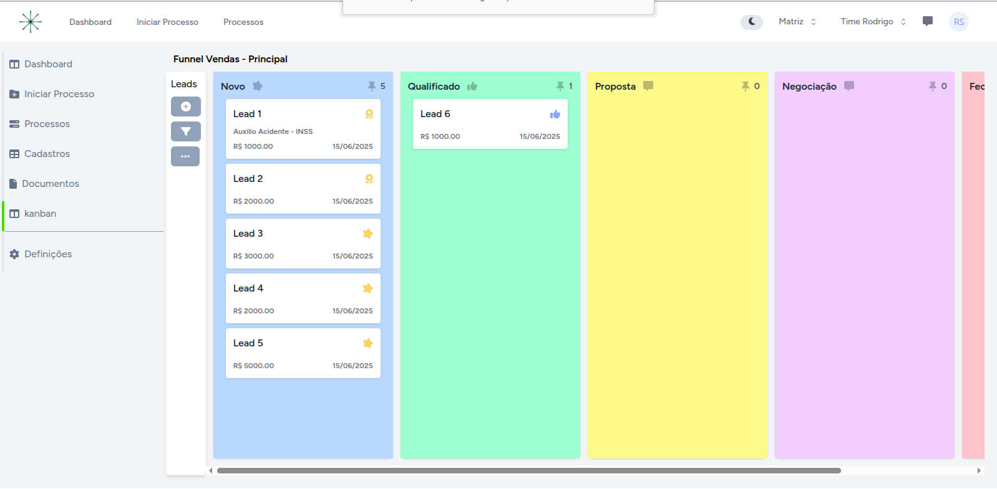
Task: Click the scrollbar right arrow
Action: pos(979,471)
